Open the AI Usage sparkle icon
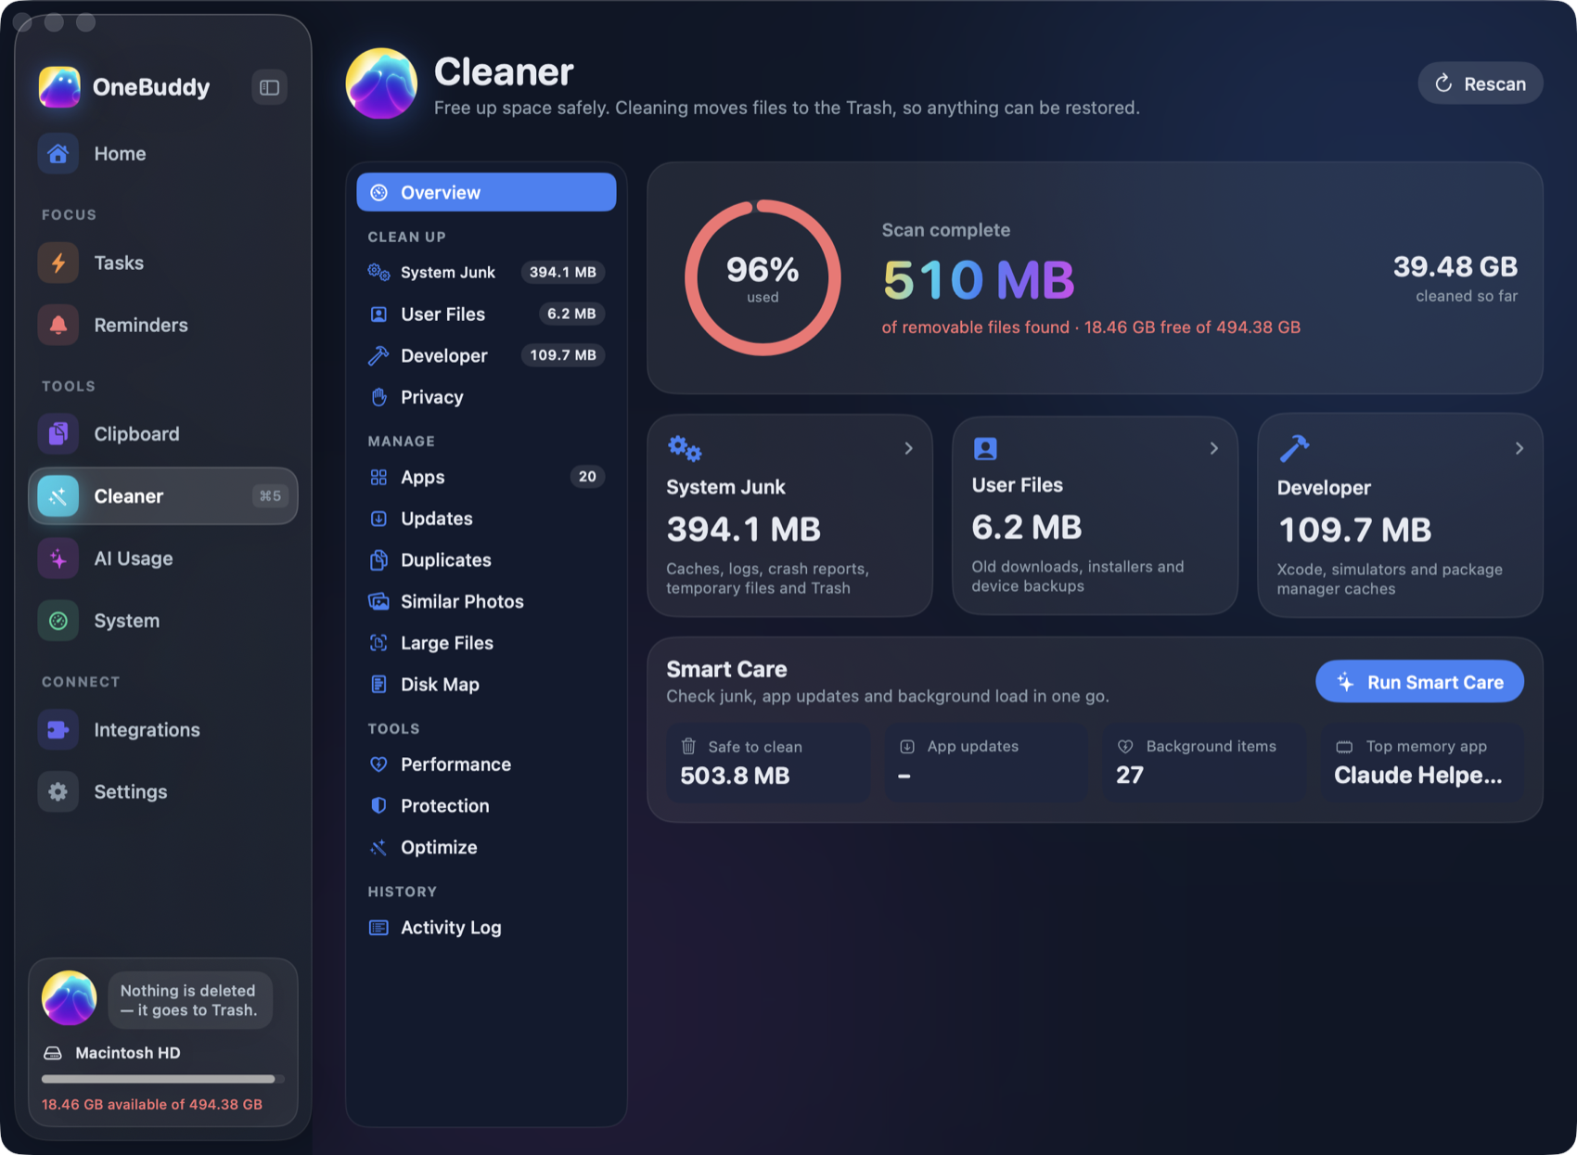Viewport: 1577px width, 1155px height. pos(58,558)
